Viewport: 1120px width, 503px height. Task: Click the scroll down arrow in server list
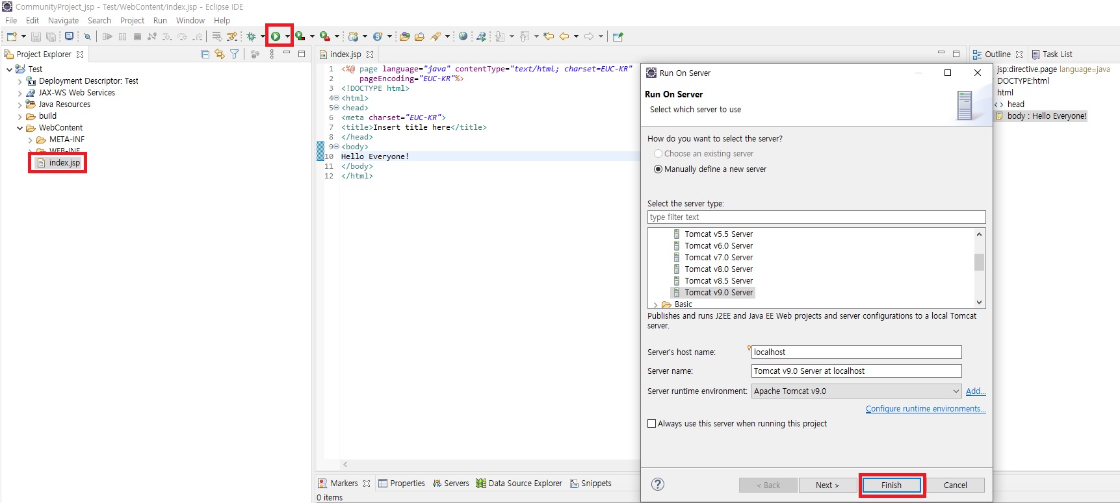(x=979, y=302)
